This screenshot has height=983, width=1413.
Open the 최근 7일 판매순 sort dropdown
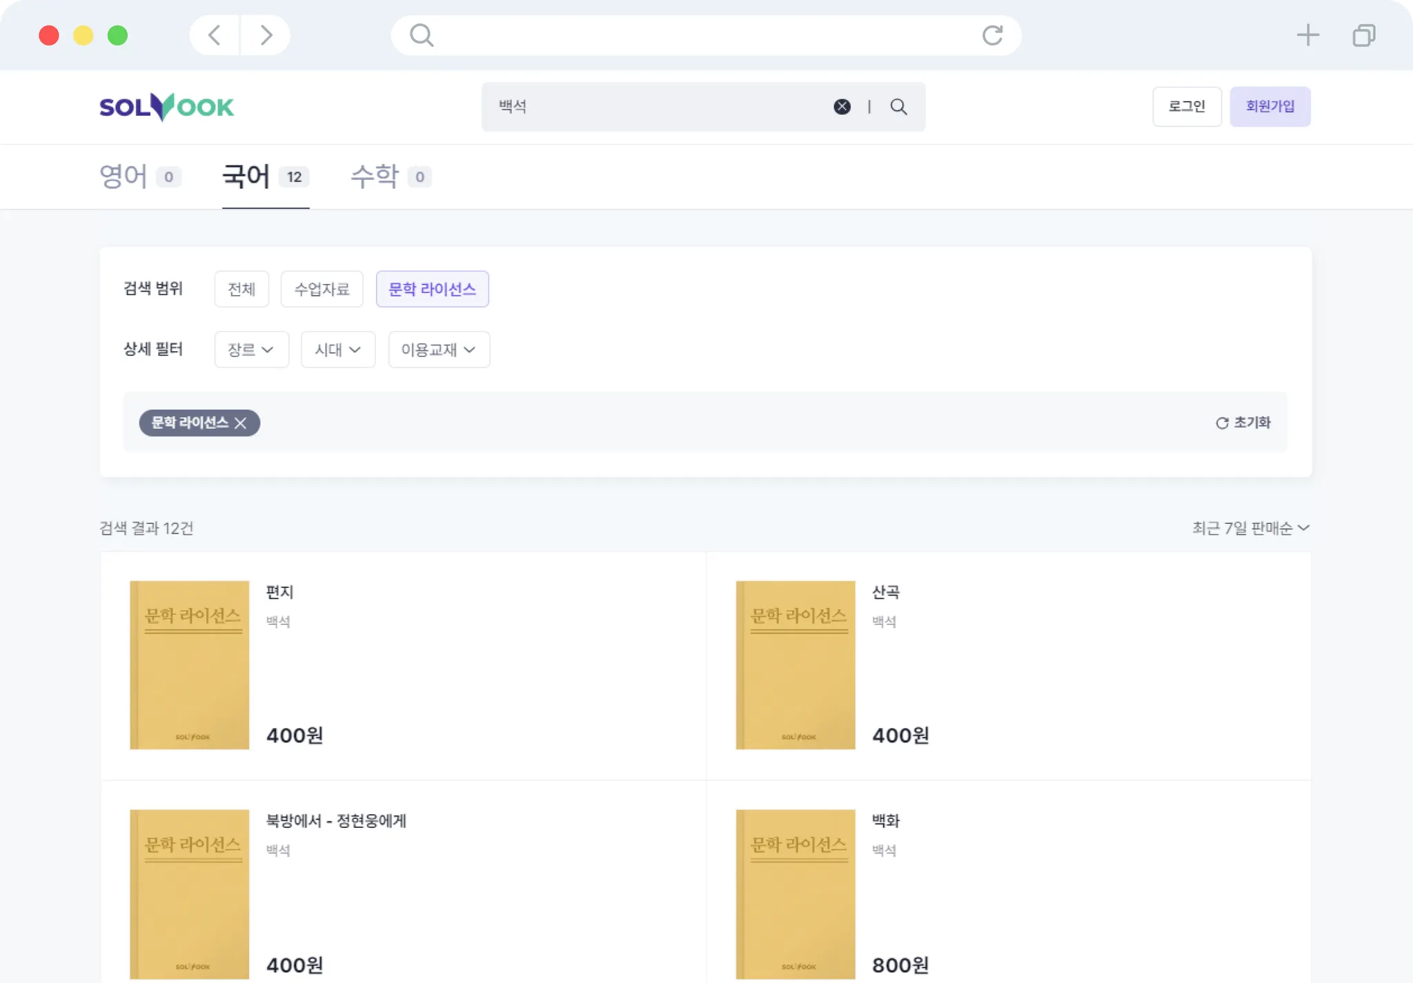[1250, 528]
